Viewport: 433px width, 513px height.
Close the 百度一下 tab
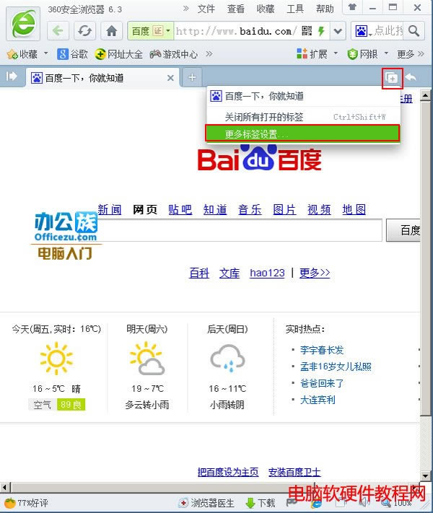pyautogui.click(x=170, y=78)
